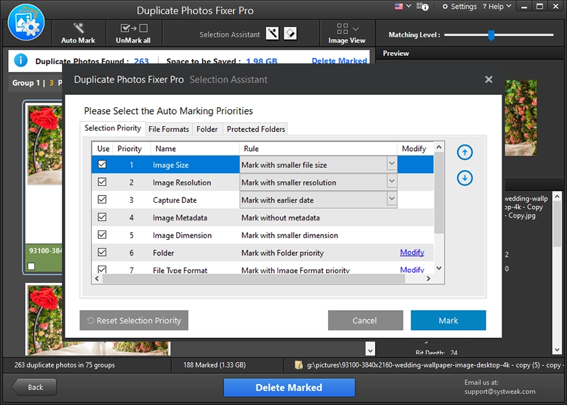Image resolution: width=567 pixels, height=405 pixels.
Task: Open the Folder tab
Action: point(207,129)
